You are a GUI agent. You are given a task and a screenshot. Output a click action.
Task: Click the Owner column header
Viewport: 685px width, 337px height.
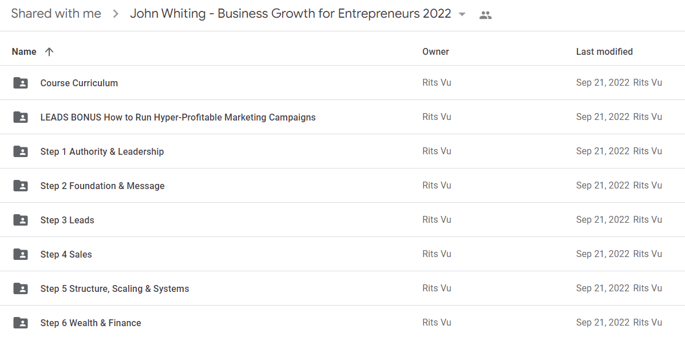[435, 51]
